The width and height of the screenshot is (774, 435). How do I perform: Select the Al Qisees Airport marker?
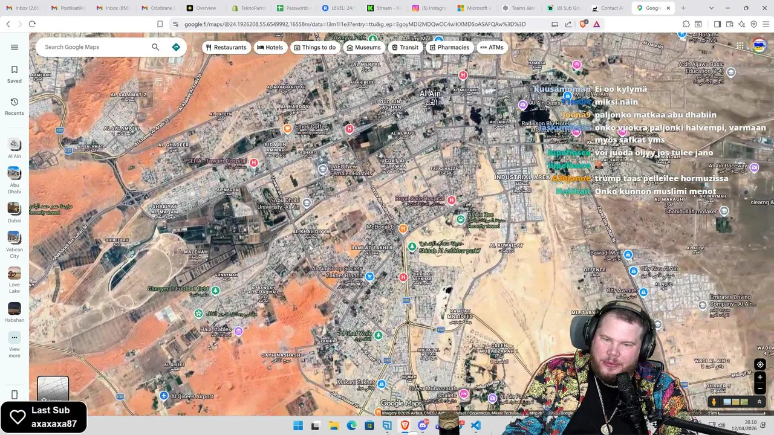point(164,396)
